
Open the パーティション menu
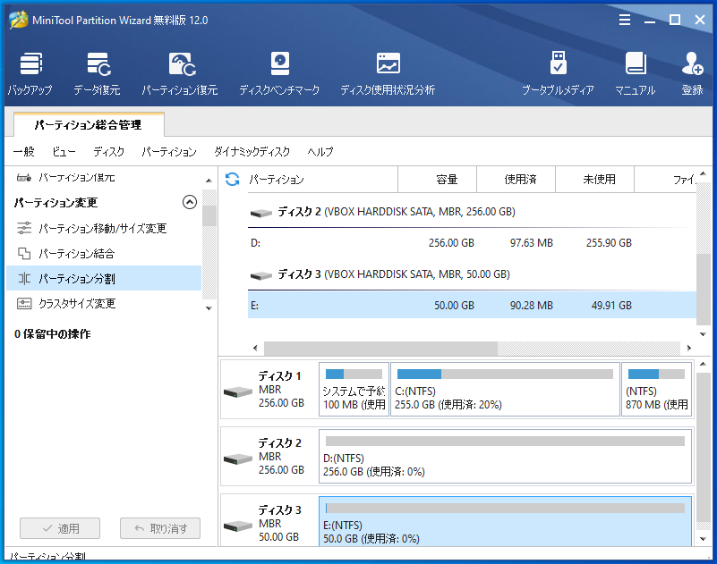169,151
